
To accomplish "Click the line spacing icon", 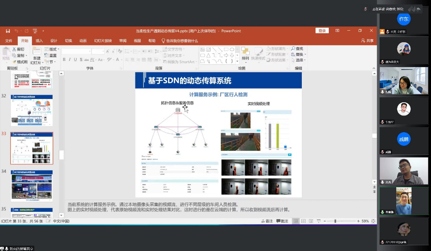I will point(157,51).
